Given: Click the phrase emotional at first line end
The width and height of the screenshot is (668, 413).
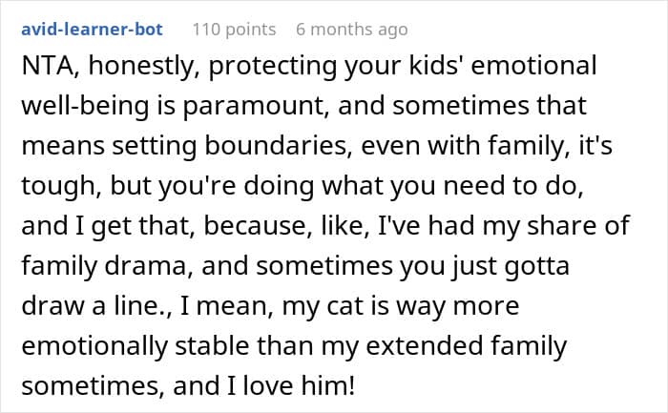Looking at the screenshot, I should [533, 66].
